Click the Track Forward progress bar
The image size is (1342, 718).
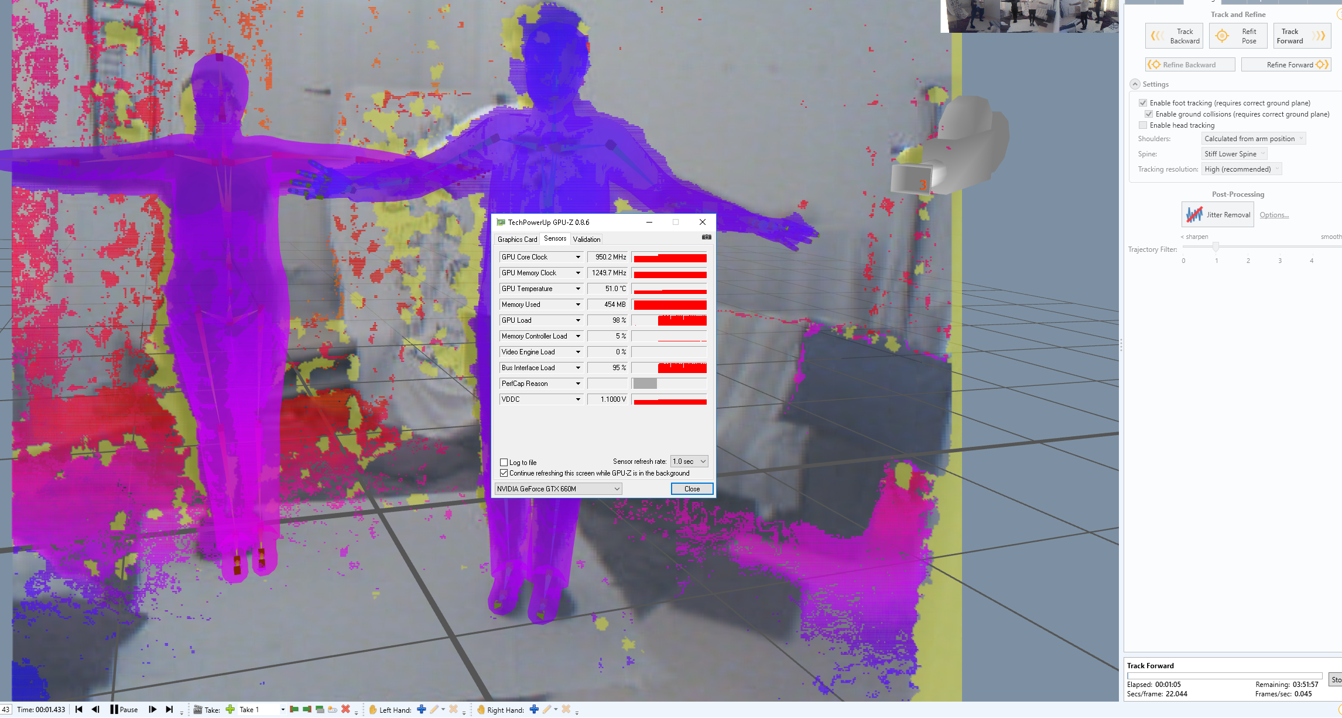click(1224, 676)
